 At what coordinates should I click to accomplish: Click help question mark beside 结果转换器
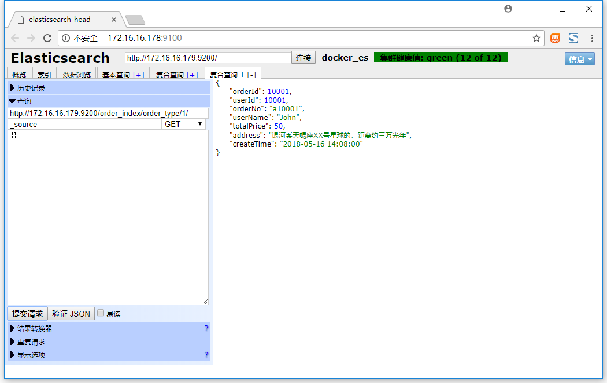point(206,328)
